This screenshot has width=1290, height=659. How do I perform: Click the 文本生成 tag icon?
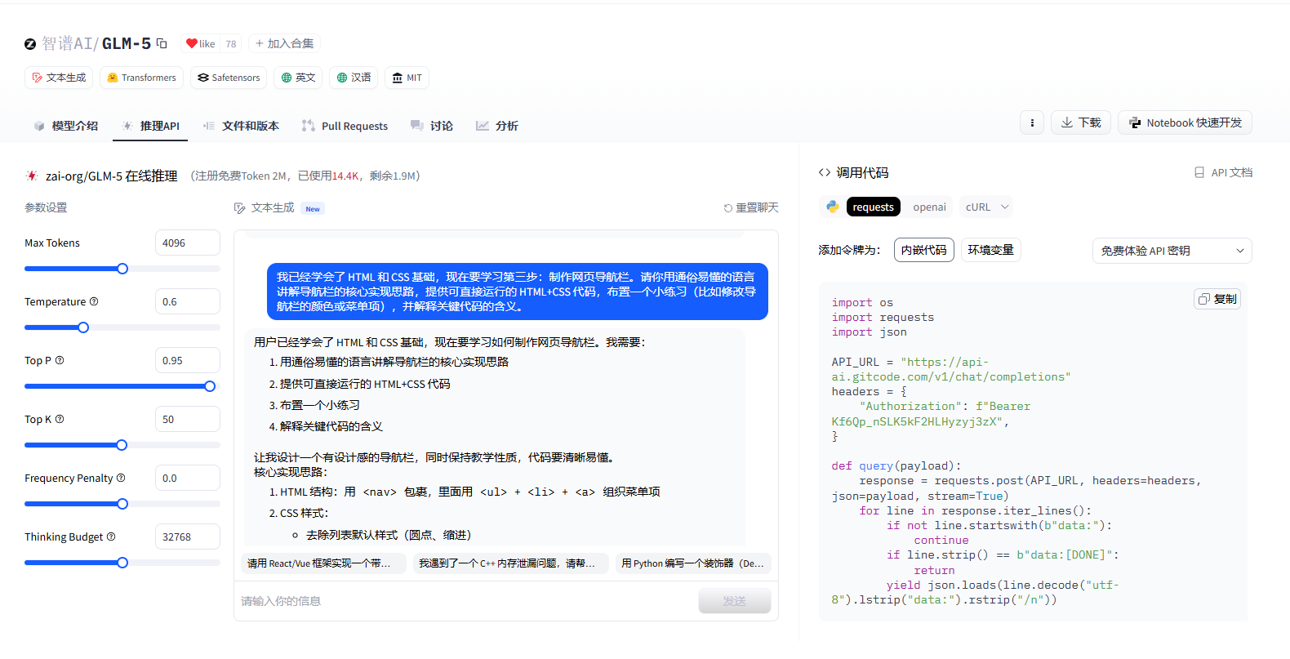tap(37, 78)
